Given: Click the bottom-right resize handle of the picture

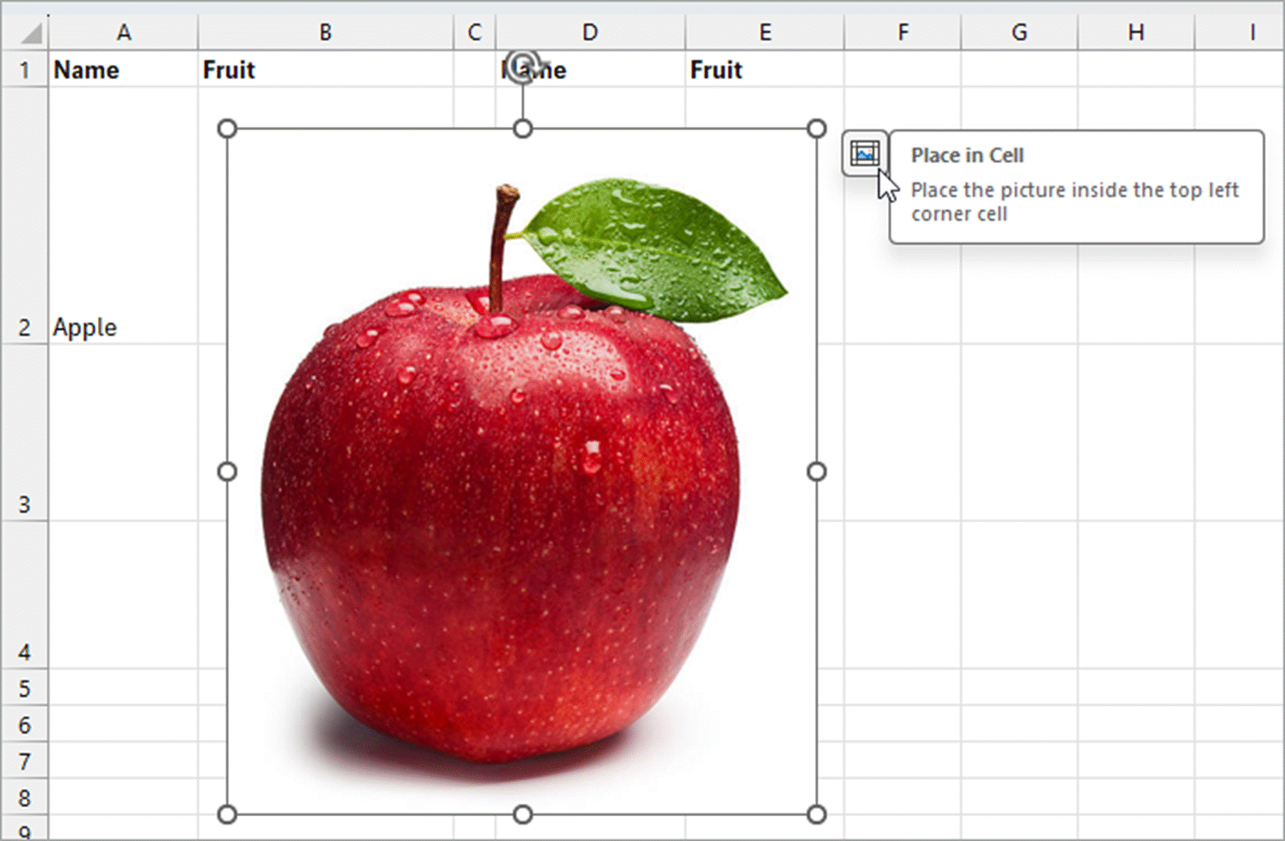Looking at the screenshot, I should pyautogui.click(x=817, y=814).
